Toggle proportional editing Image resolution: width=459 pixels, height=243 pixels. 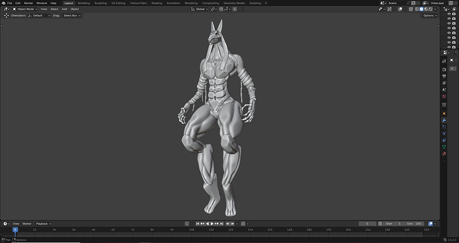[235, 9]
